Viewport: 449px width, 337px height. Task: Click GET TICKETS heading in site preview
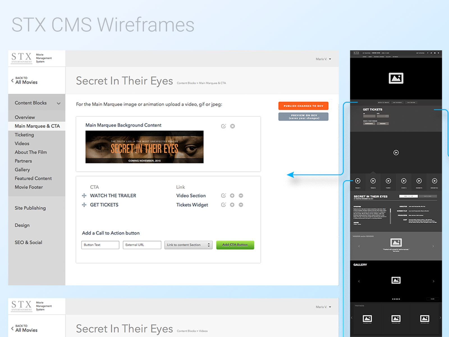pos(372,110)
